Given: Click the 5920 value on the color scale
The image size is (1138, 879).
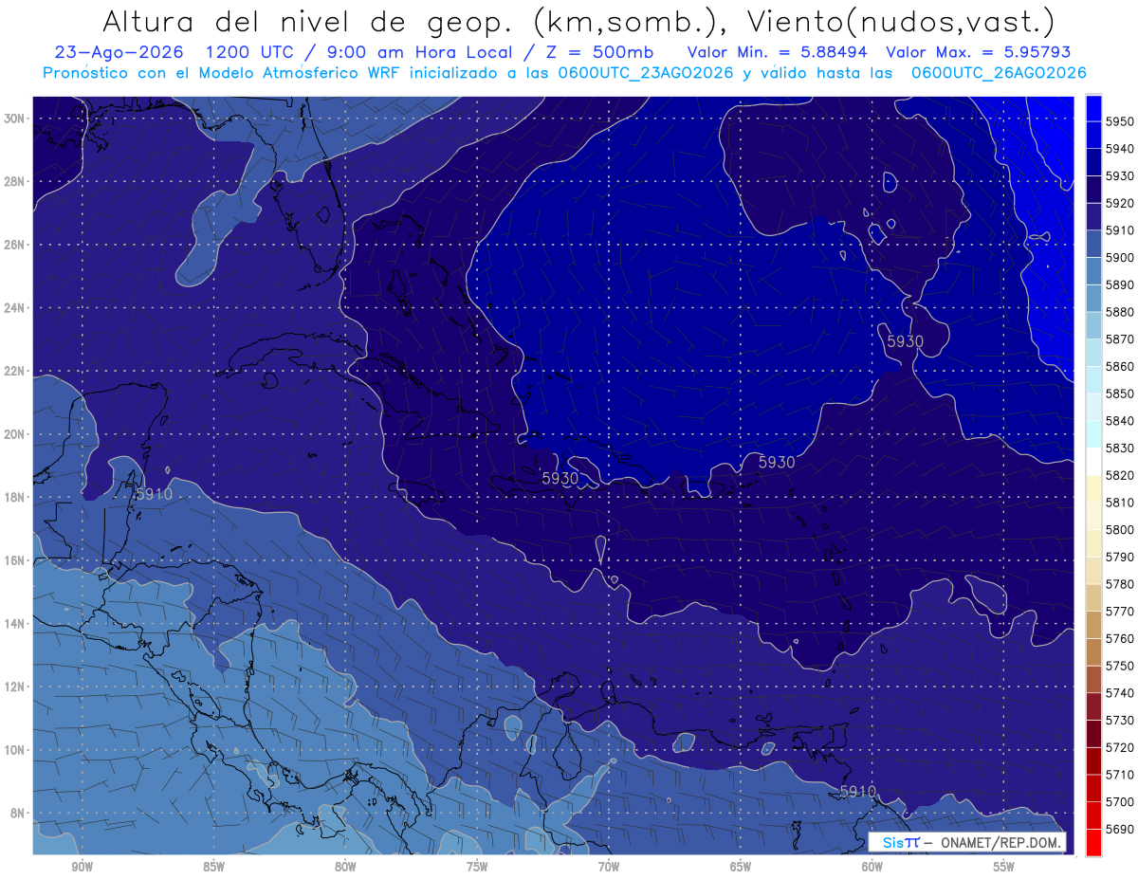Looking at the screenshot, I should tap(1120, 203).
